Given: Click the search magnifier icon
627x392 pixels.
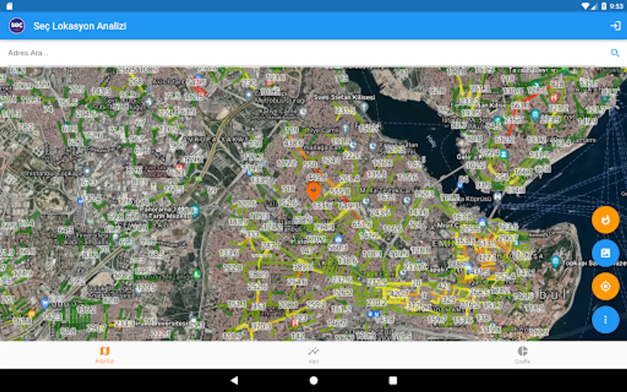Looking at the screenshot, I should [615, 53].
